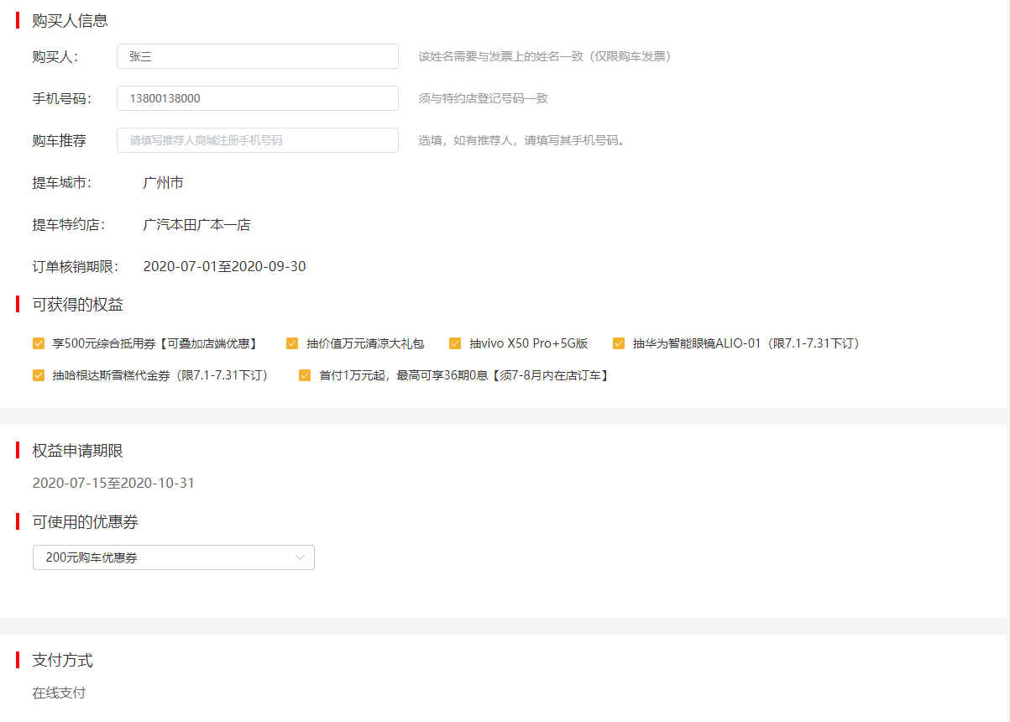Uncheck the 抽价值万元清凉大礼包 option
Image resolution: width=1010 pixels, height=722 pixels.
pos(292,343)
